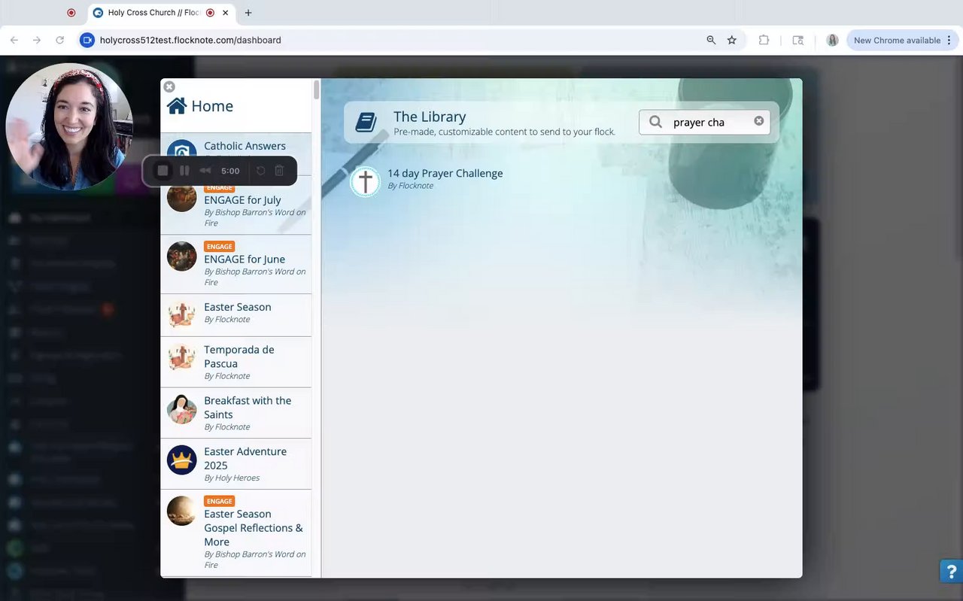
Task: Pause the screen recording
Action: [184, 171]
